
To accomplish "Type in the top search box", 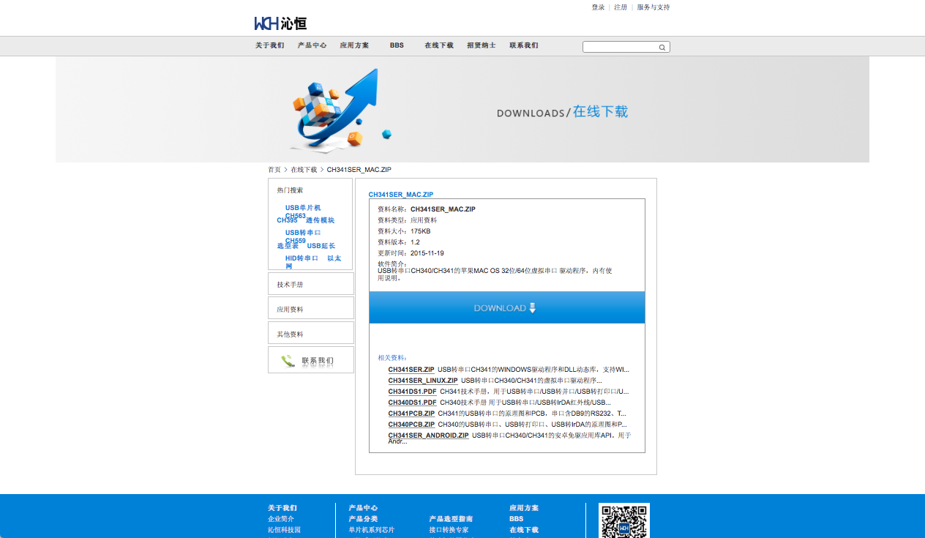I will point(620,48).
